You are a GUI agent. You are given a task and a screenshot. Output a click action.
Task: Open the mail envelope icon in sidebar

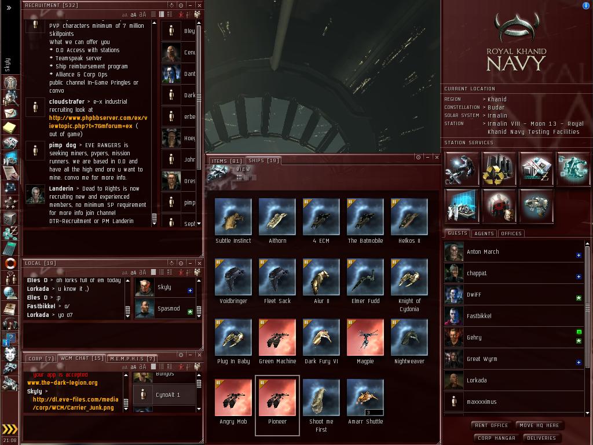(10, 113)
